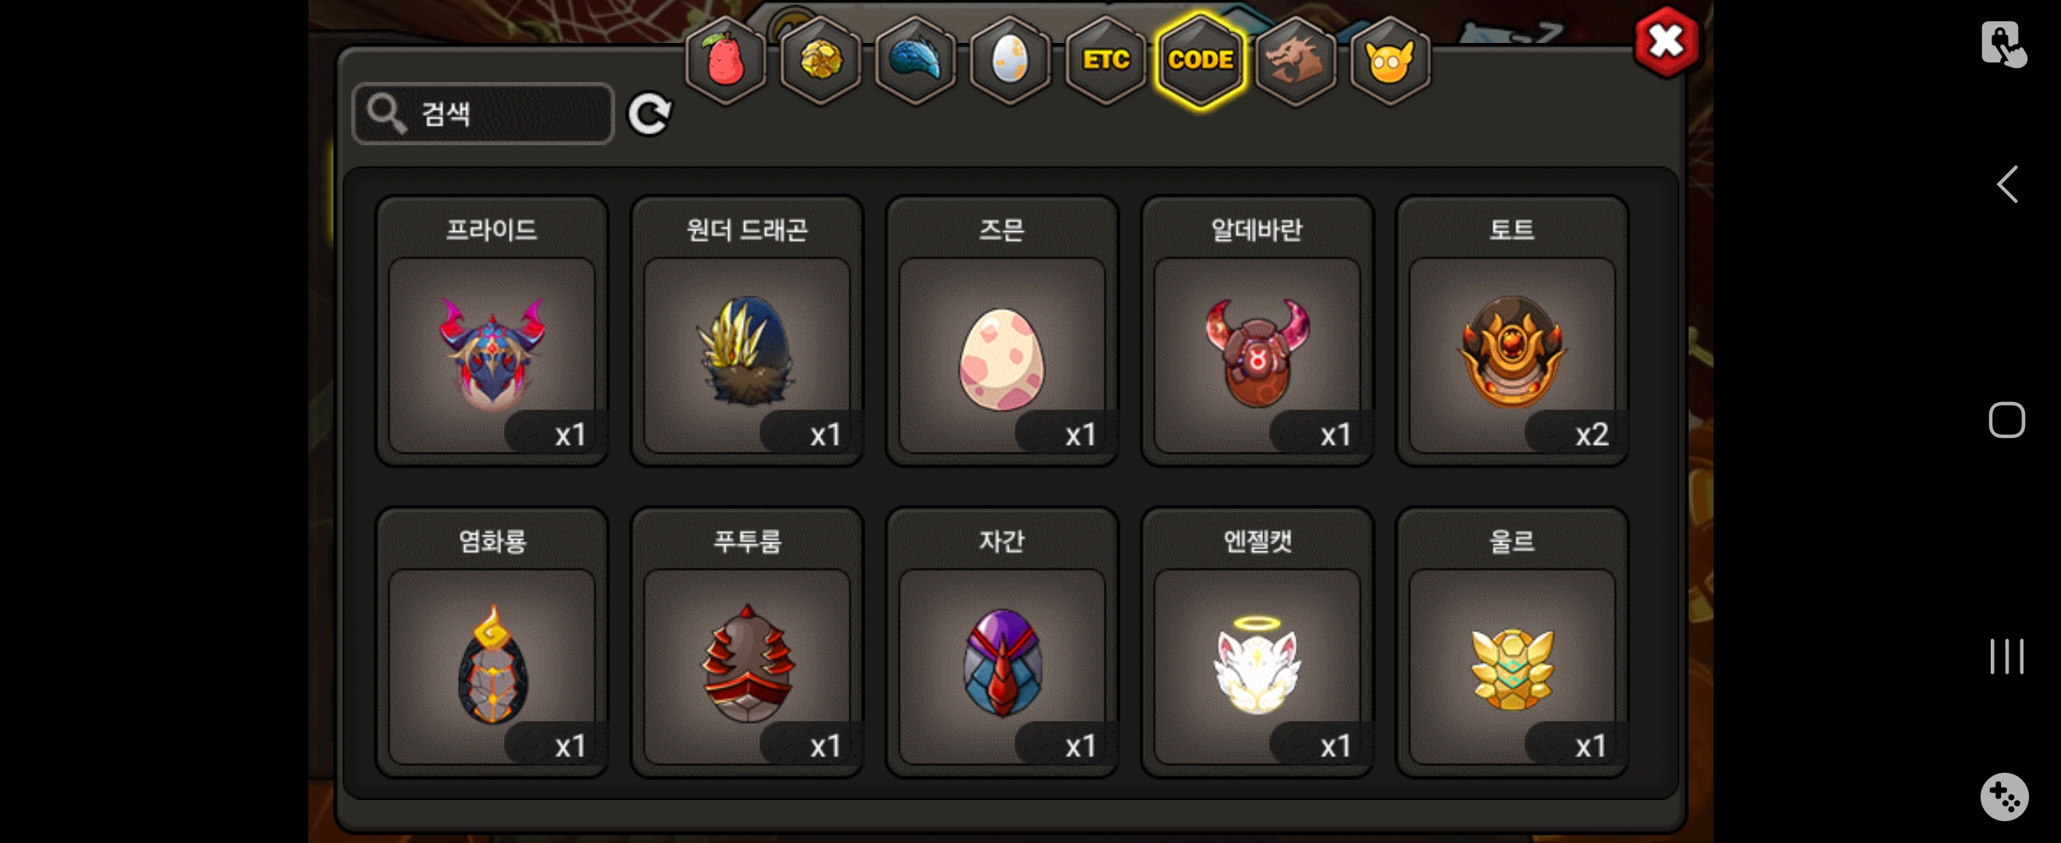Open the blue dragon scale category
Image resolution: width=2061 pixels, height=843 pixels.
[914, 60]
